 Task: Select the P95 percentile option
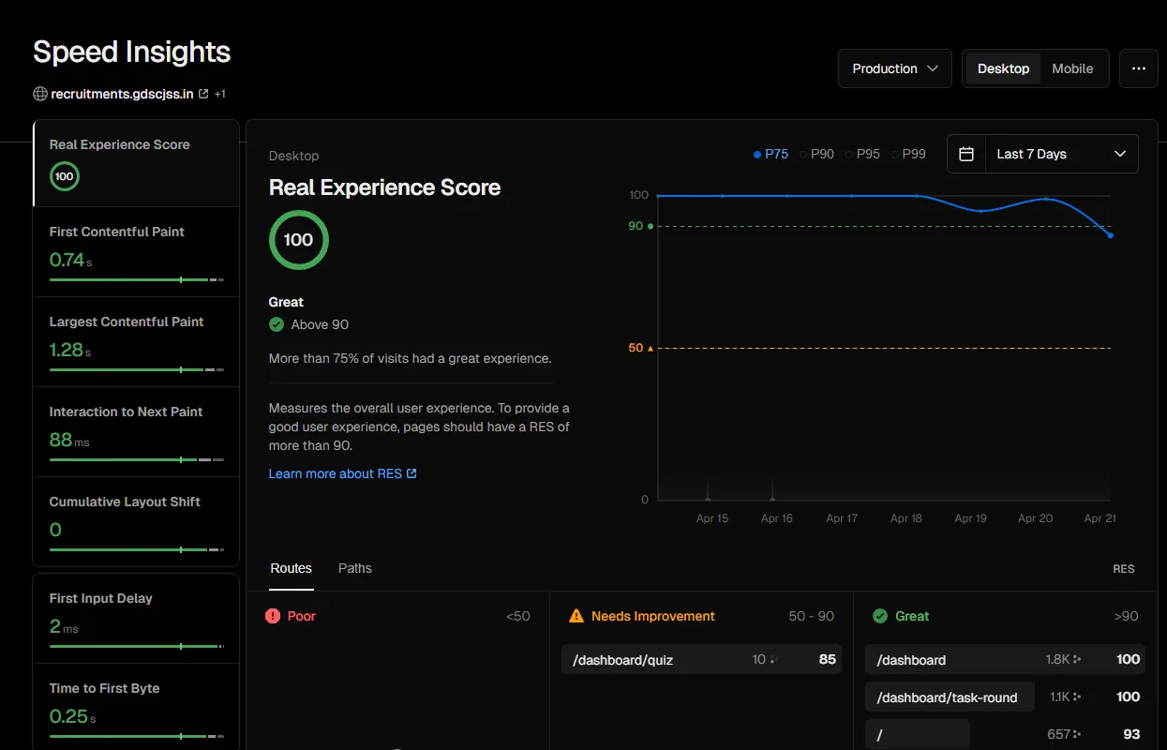862,154
